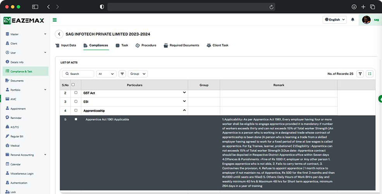382x194 pixels.
Task: Click the Apprentice Act 1961 Applicable text
Action: (107, 119)
